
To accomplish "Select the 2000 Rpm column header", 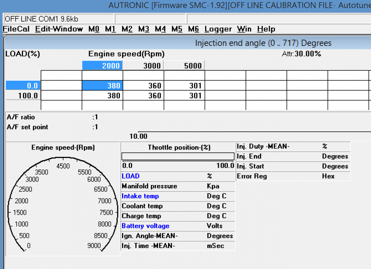I will click(102, 65).
